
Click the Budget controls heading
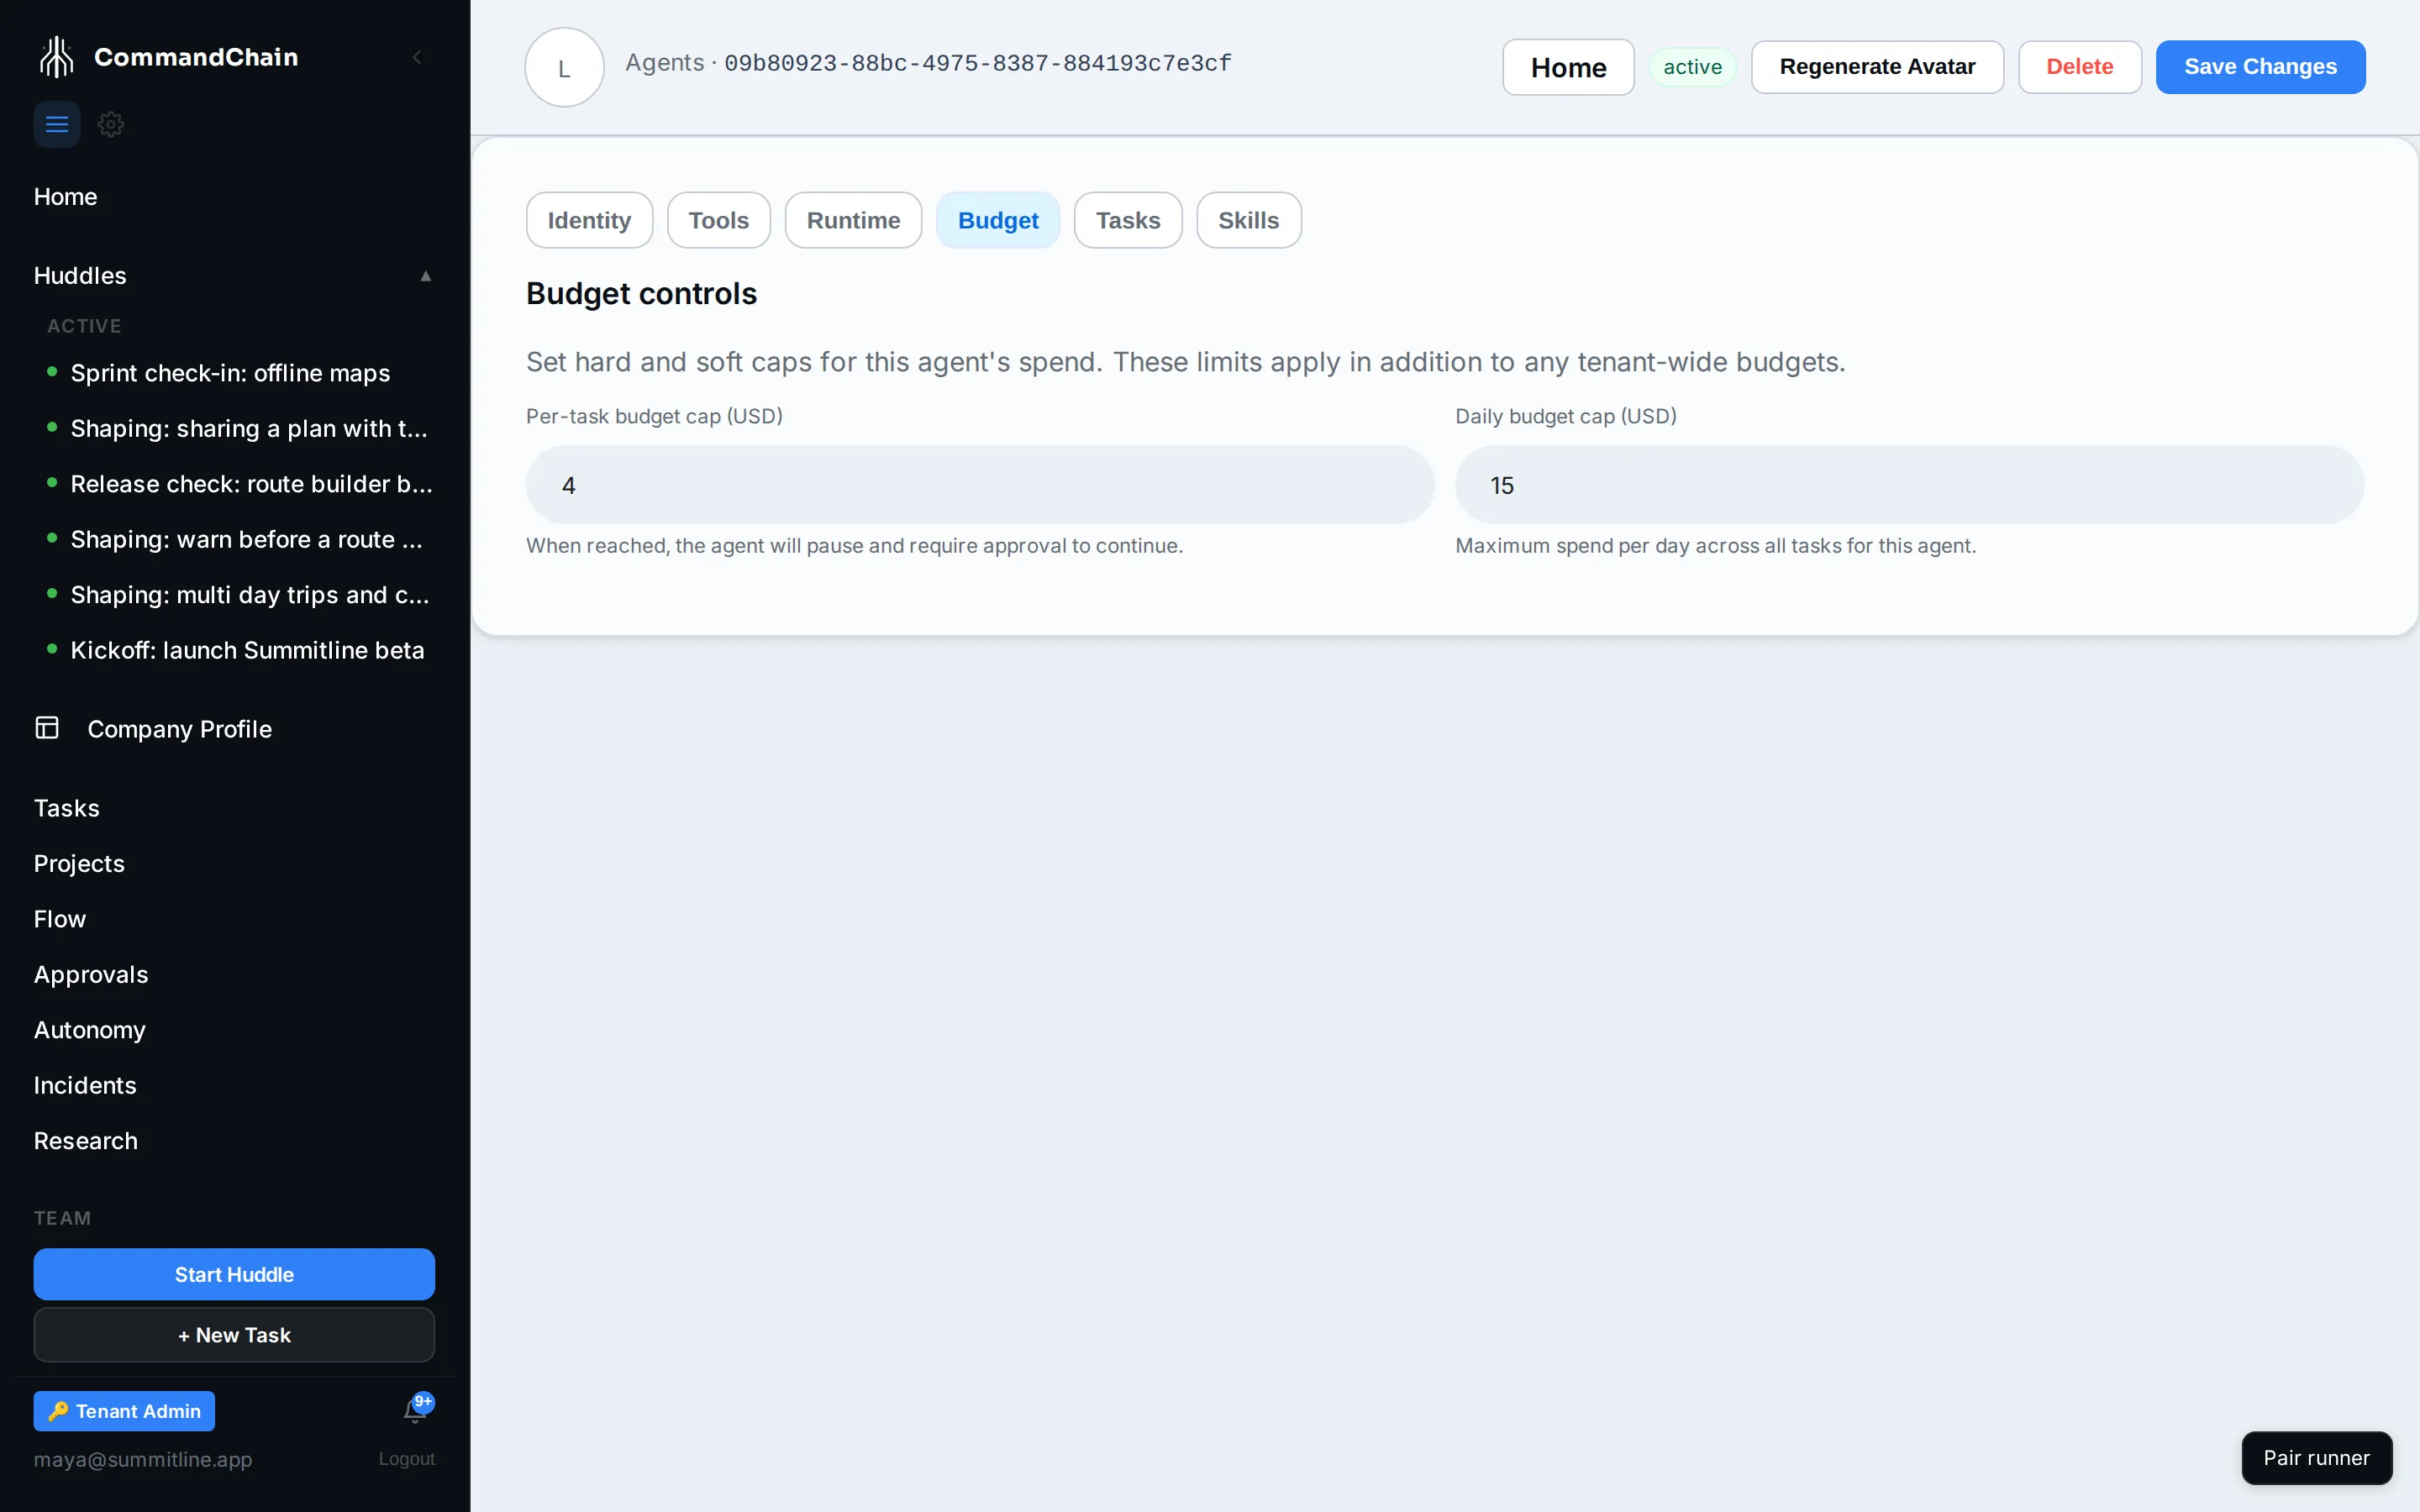(x=641, y=294)
